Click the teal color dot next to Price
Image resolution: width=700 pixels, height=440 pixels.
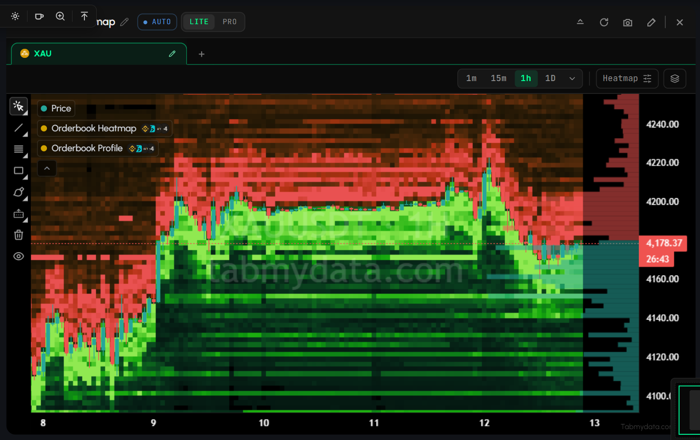(x=44, y=109)
